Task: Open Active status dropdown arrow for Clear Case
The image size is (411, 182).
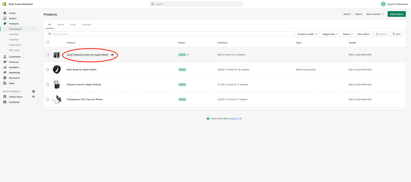Action: click(188, 55)
